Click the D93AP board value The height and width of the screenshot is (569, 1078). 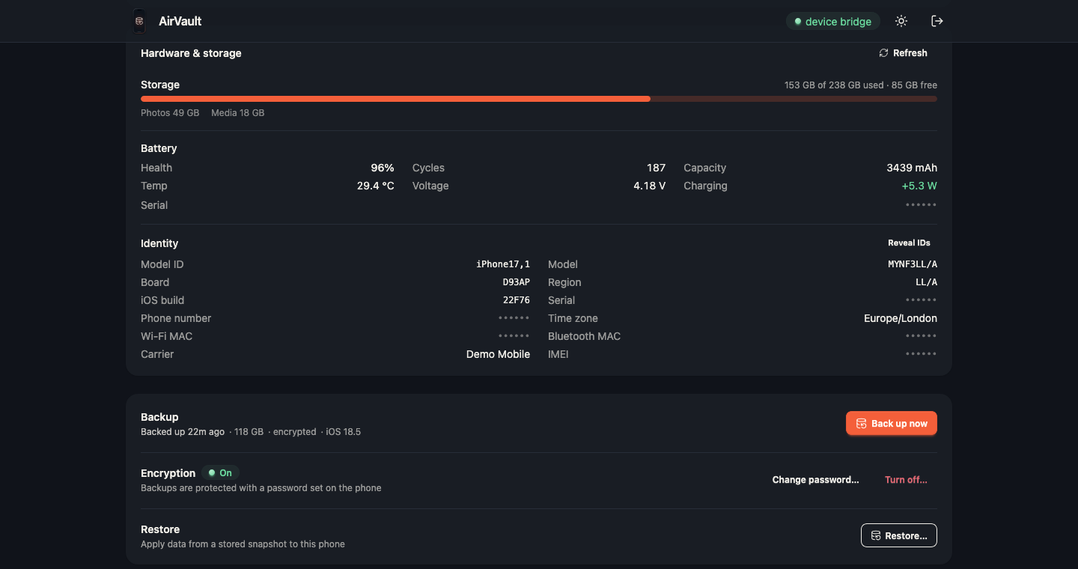click(x=517, y=282)
